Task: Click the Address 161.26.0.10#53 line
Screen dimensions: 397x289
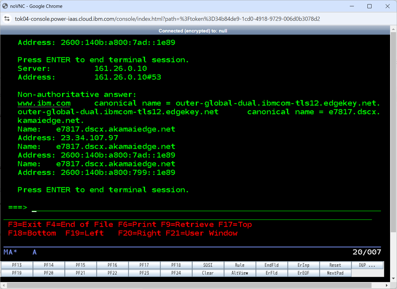Action: 89,77
